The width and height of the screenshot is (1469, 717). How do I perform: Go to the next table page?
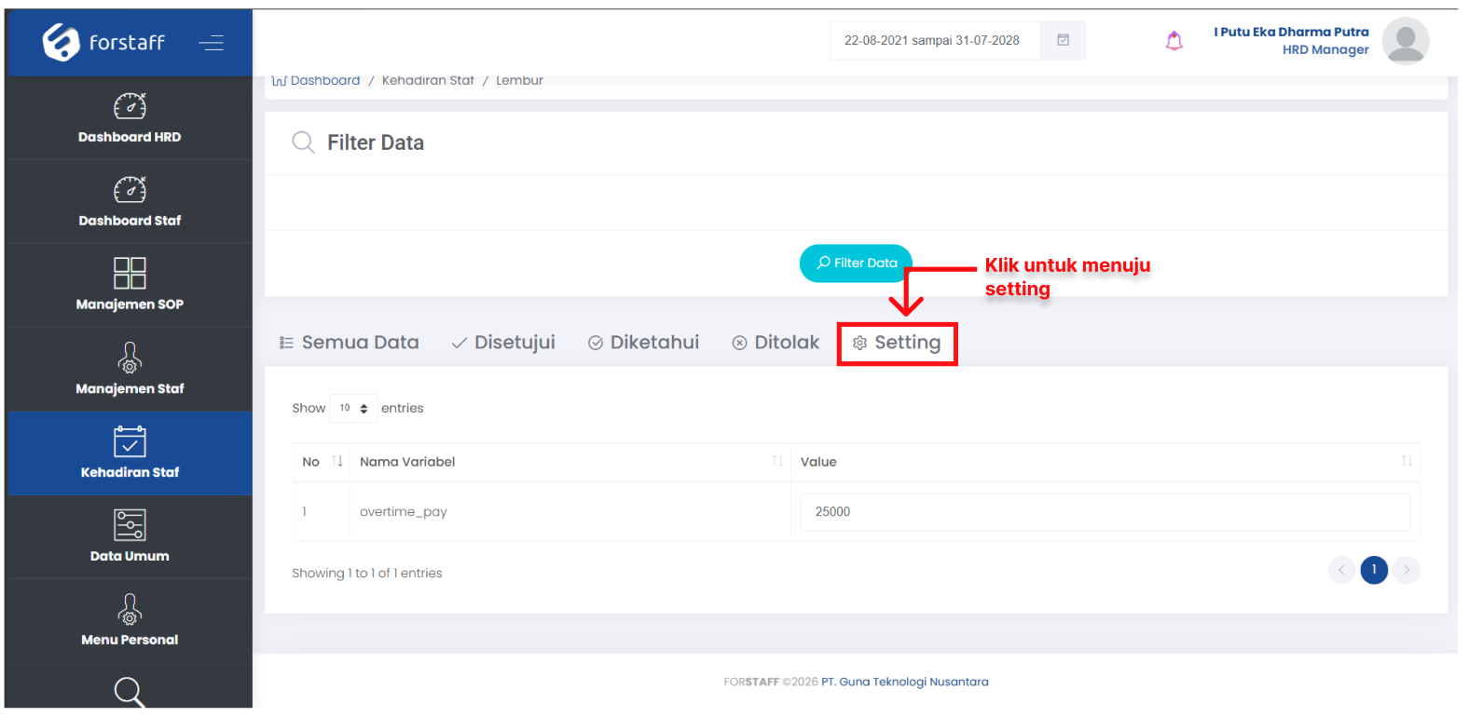(1407, 570)
